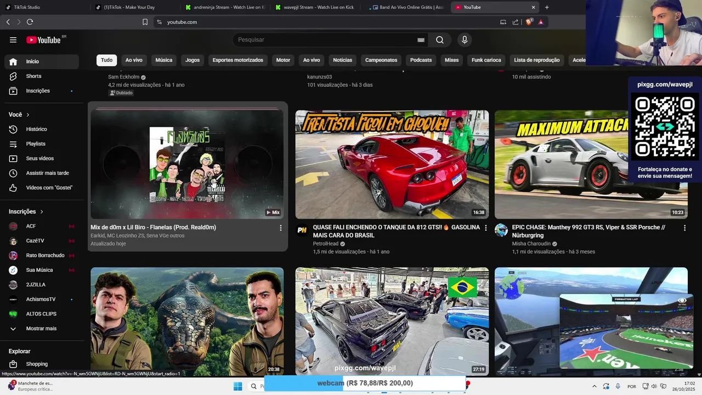The height and width of the screenshot is (395, 702).
Task: Open the YouTube hamburger guide menu
Action: tap(13, 39)
